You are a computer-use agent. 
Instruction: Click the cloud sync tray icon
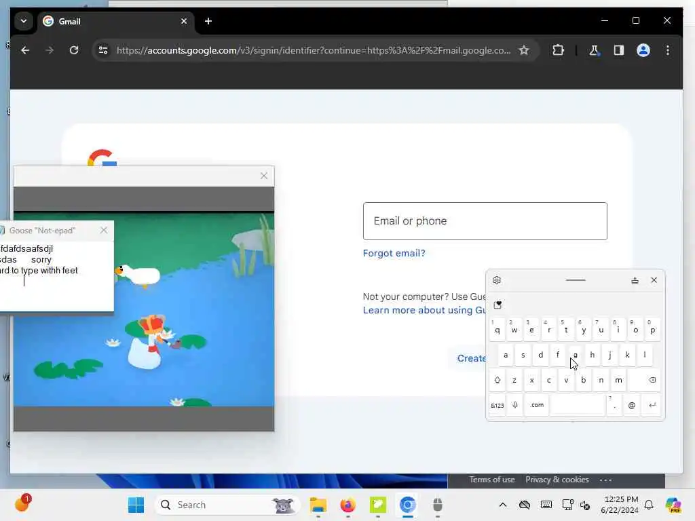click(x=525, y=505)
